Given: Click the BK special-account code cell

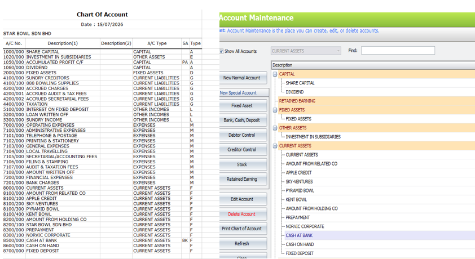Looking at the screenshot, I should [x=185, y=240].
